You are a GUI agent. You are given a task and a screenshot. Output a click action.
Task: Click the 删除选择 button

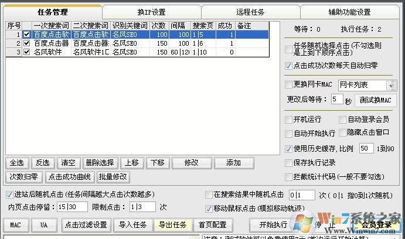pyautogui.click(x=100, y=163)
